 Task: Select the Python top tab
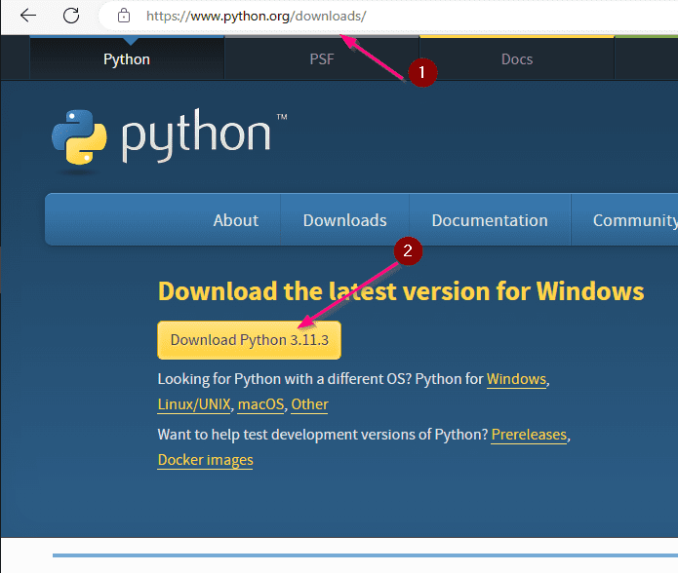point(127,58)
